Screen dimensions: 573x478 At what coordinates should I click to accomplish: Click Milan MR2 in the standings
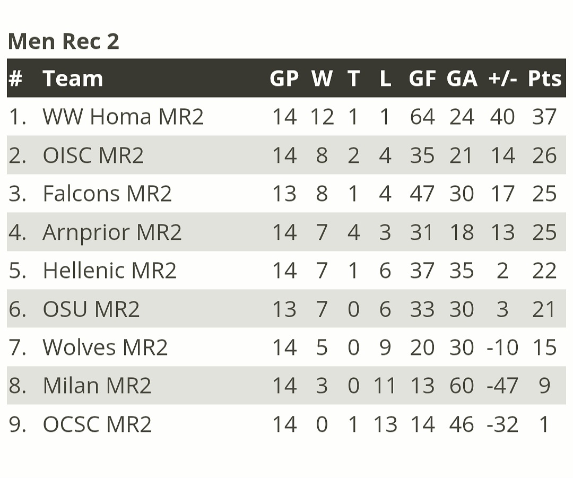[x=97, y=386]
